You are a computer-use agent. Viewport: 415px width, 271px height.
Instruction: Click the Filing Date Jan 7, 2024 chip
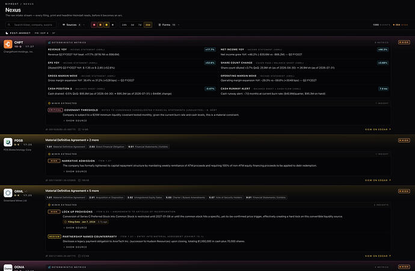tap(86, 222)
